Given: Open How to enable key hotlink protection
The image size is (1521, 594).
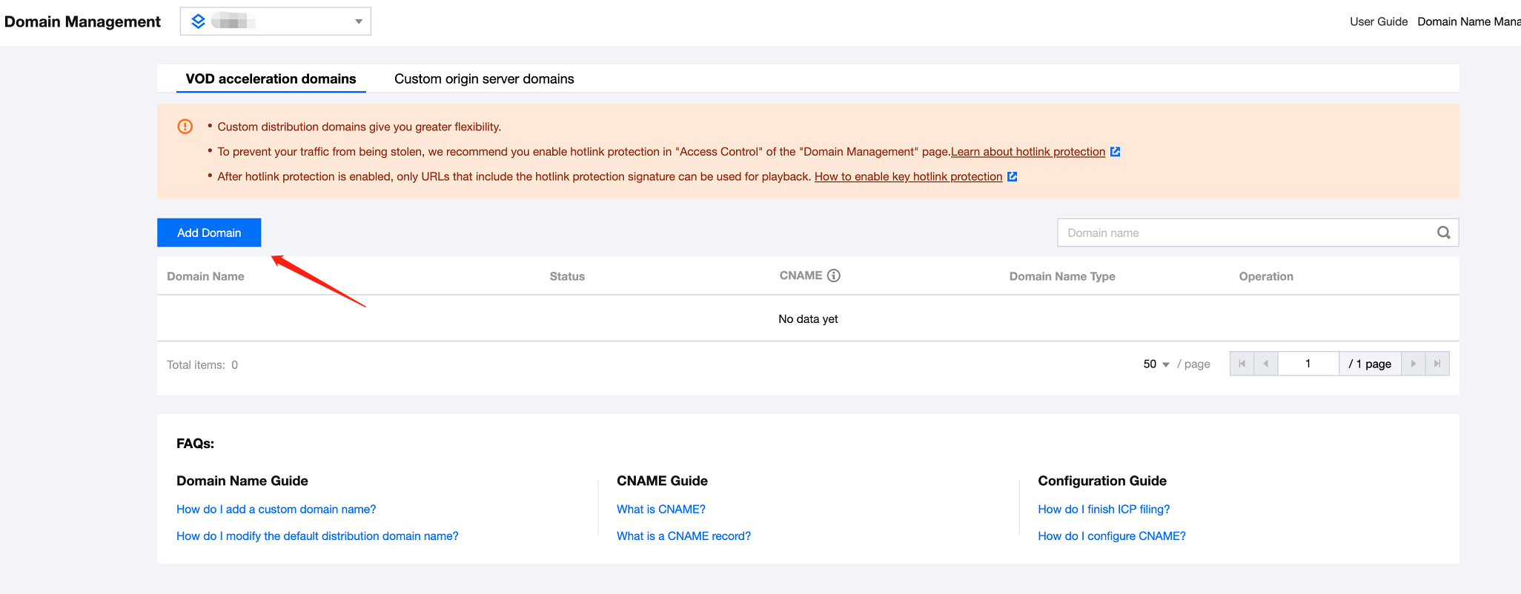Looking at the screenshot, I should [908, 176].
